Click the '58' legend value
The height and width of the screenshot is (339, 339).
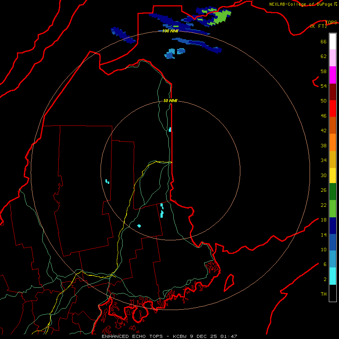(x=324, y=71)
